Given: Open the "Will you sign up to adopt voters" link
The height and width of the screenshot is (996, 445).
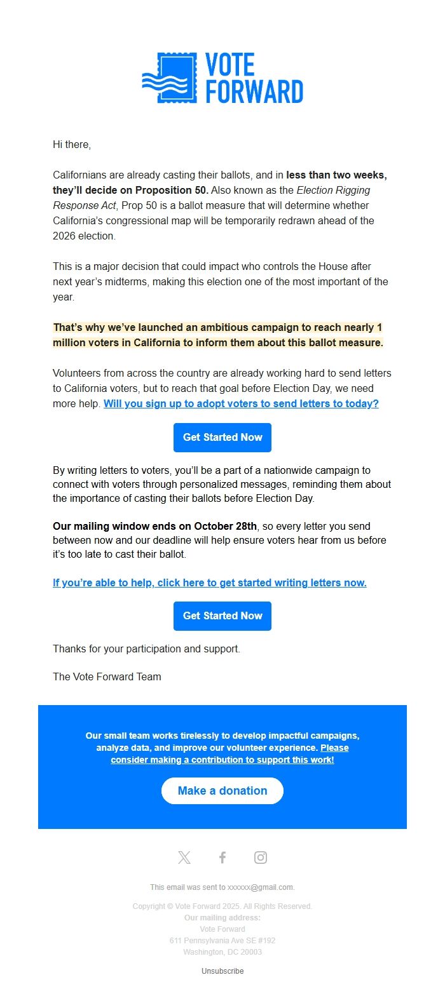Looking at the screenshot, I should click(241, 403).
